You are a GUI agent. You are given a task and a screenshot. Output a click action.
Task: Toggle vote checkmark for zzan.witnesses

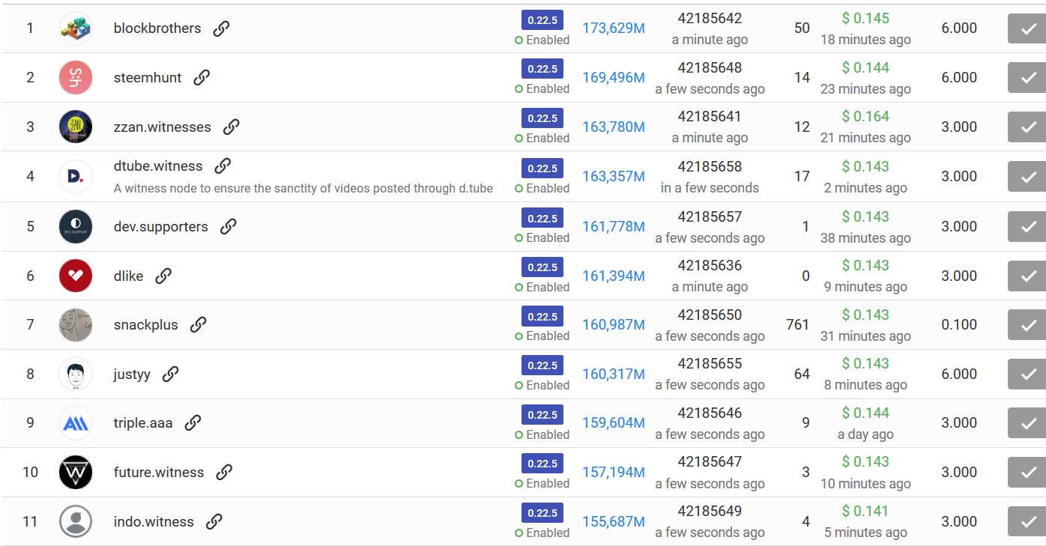pyautogui.click(x=1027, y=127)
